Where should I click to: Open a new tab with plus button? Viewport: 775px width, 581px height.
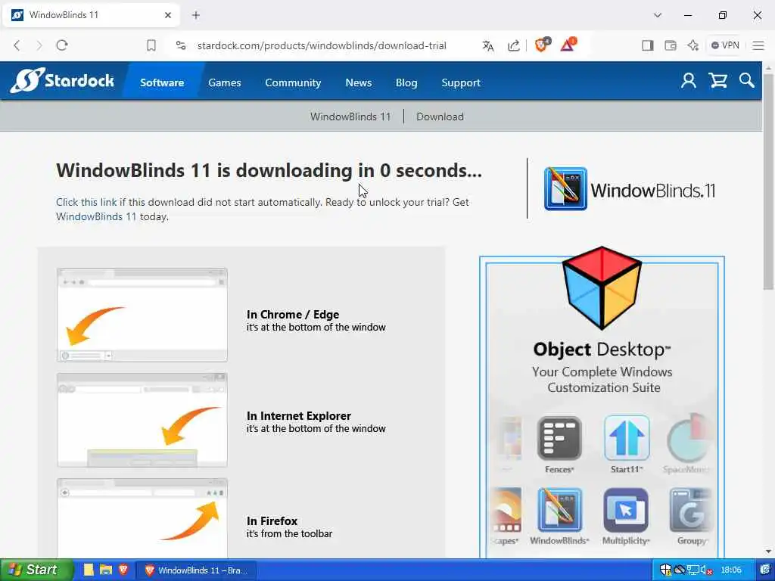tap(196, 15)
